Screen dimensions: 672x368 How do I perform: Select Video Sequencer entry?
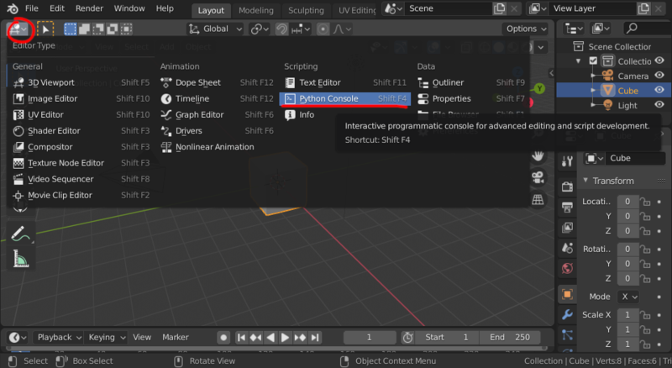click(81, 179)
